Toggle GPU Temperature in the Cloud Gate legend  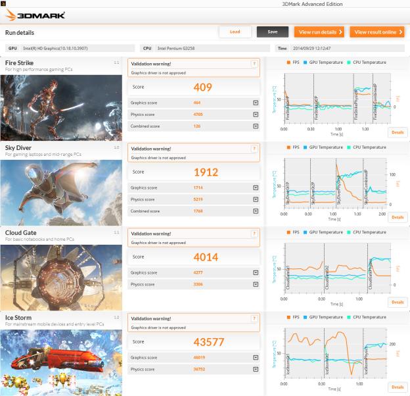click(323, 232)
